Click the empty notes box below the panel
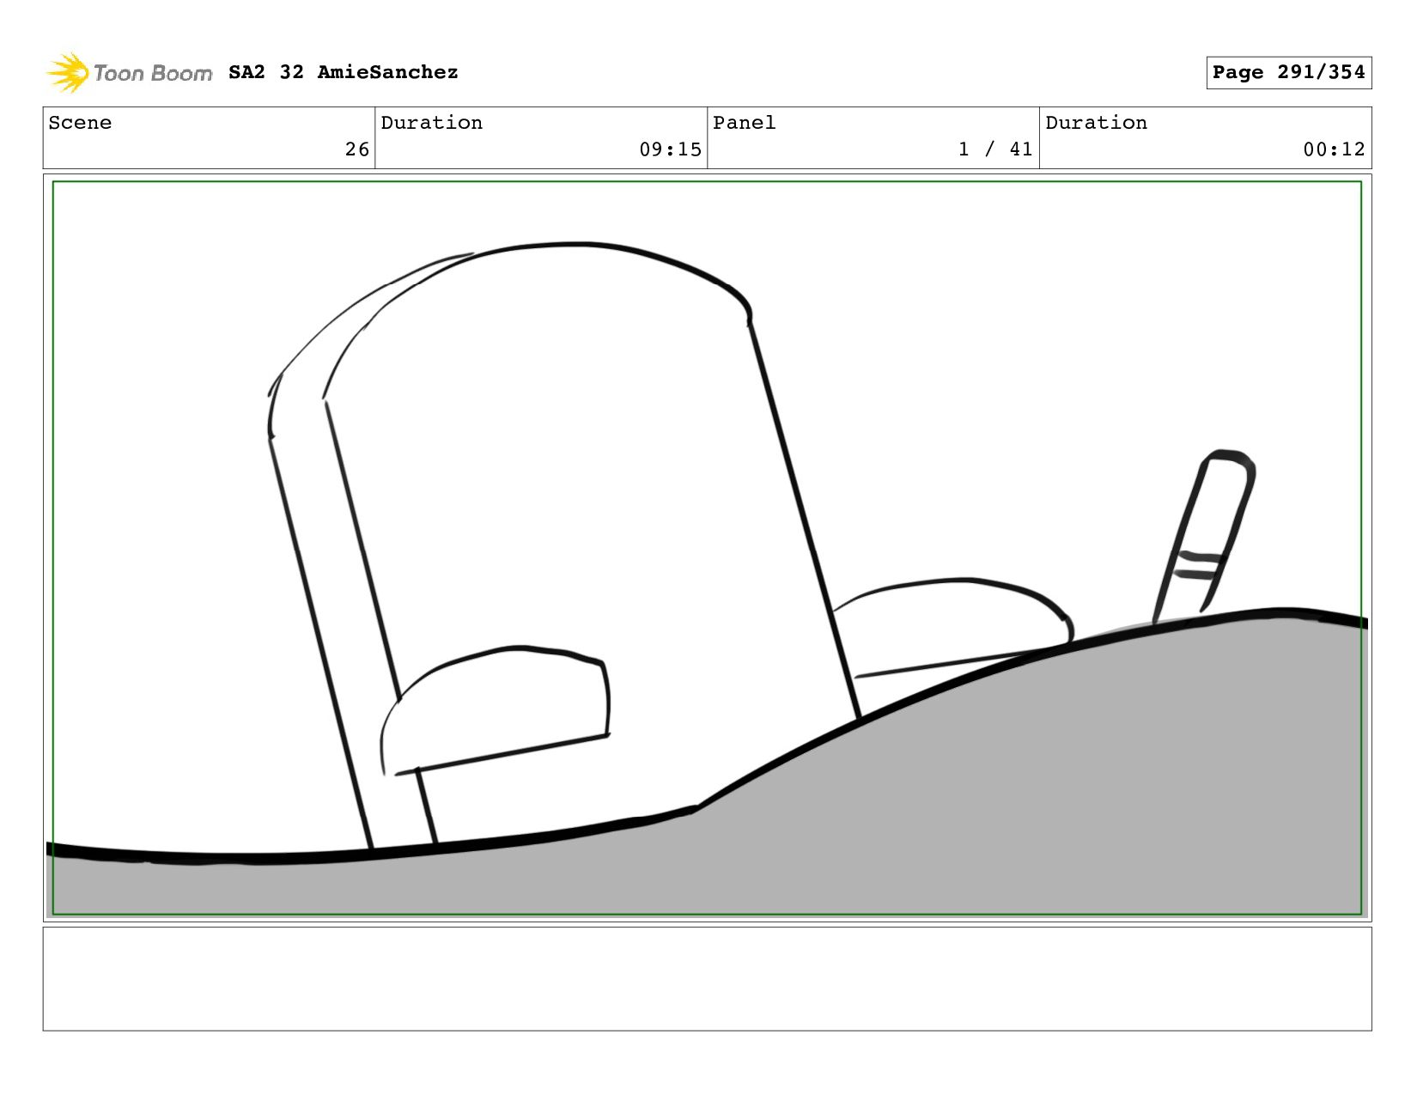 coord(707,978)
